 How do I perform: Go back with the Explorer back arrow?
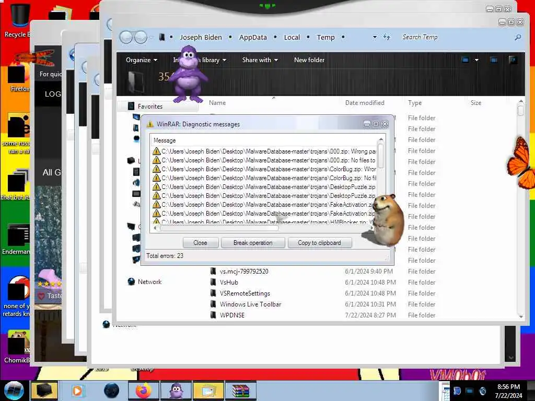[x=126, y=37]
